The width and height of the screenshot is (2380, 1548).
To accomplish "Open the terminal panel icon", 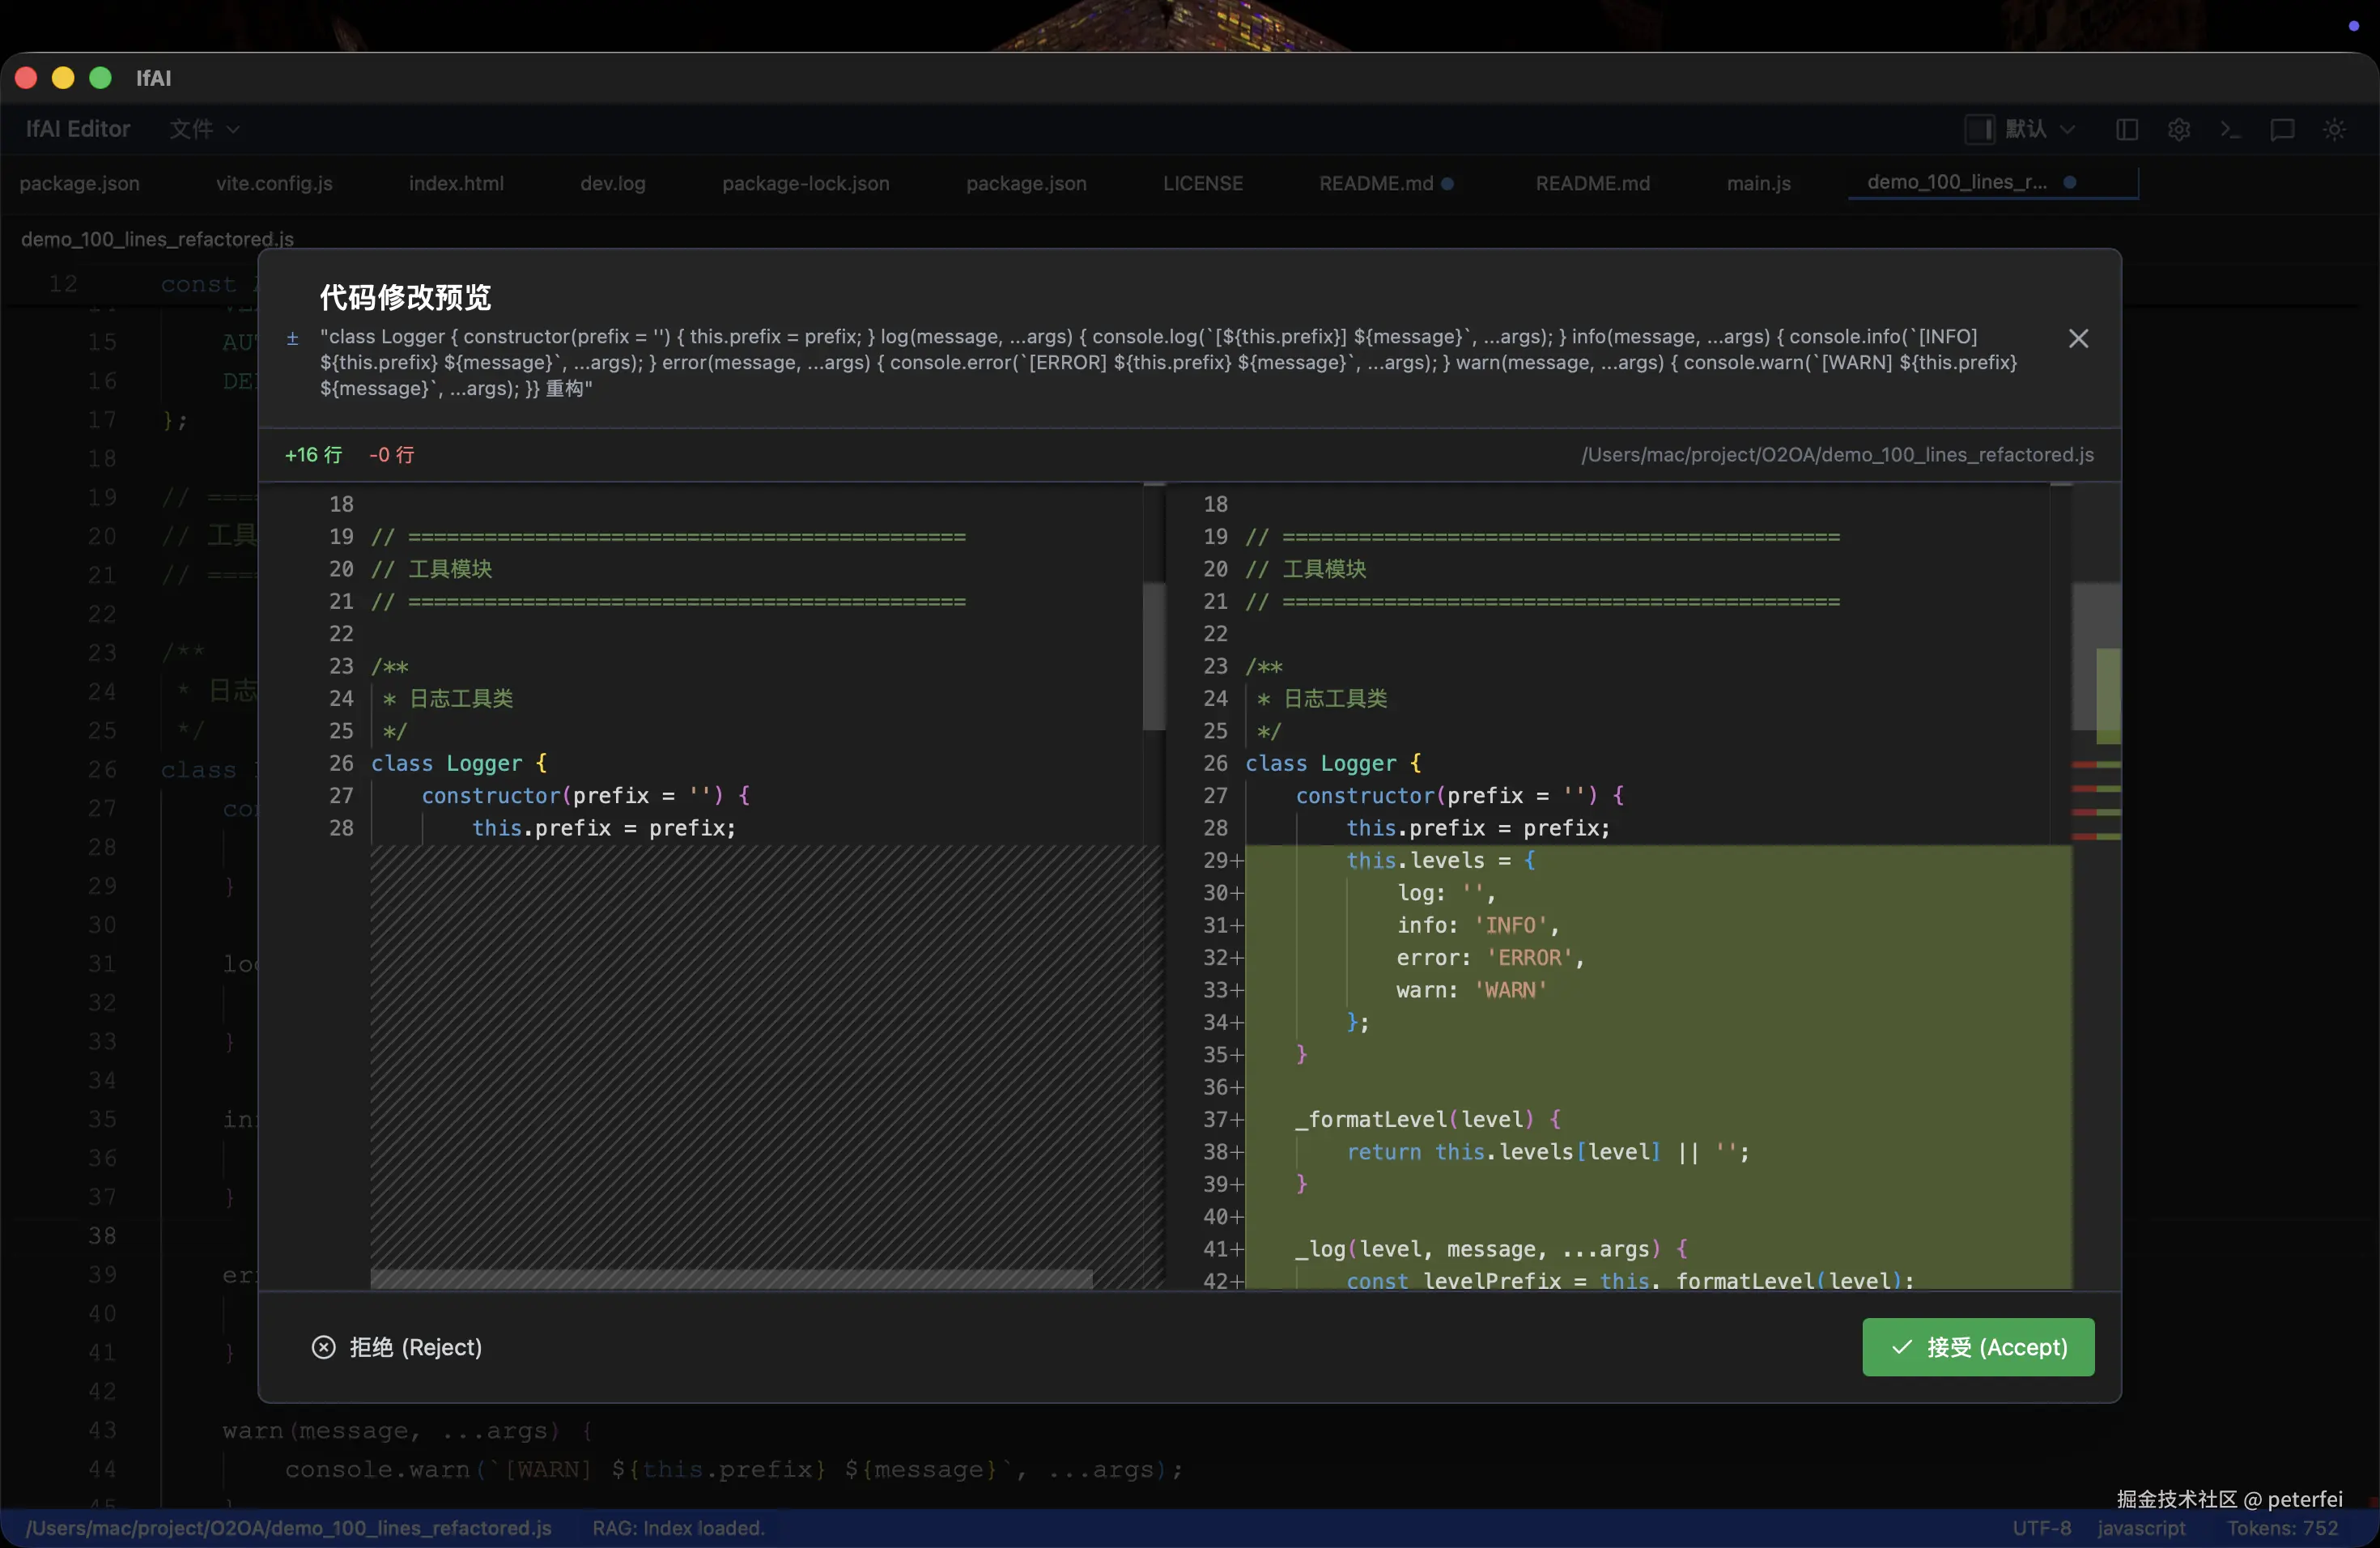I will 2230,130.
